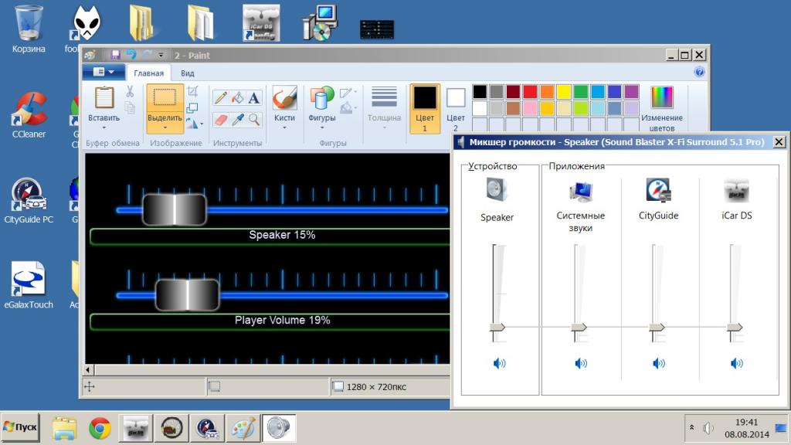This screenshot has height=445, width=791.
Task: Click the Цвет 2 button
Action: 456,108
